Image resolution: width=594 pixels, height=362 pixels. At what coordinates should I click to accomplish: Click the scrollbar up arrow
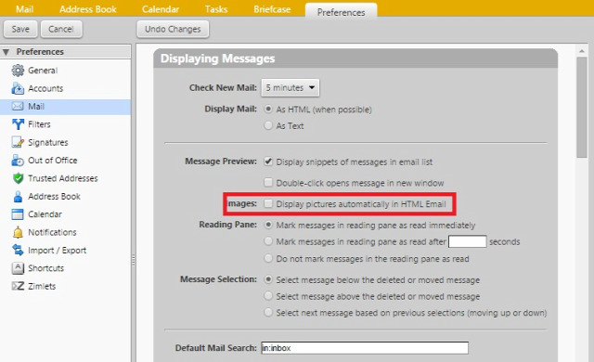[x=582, y=50]
